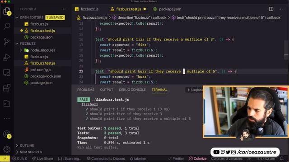Viewport: 289px width, 162px height.
Task: Open Explorer Views and More Actions ellipsis
Action: (63, 9)
